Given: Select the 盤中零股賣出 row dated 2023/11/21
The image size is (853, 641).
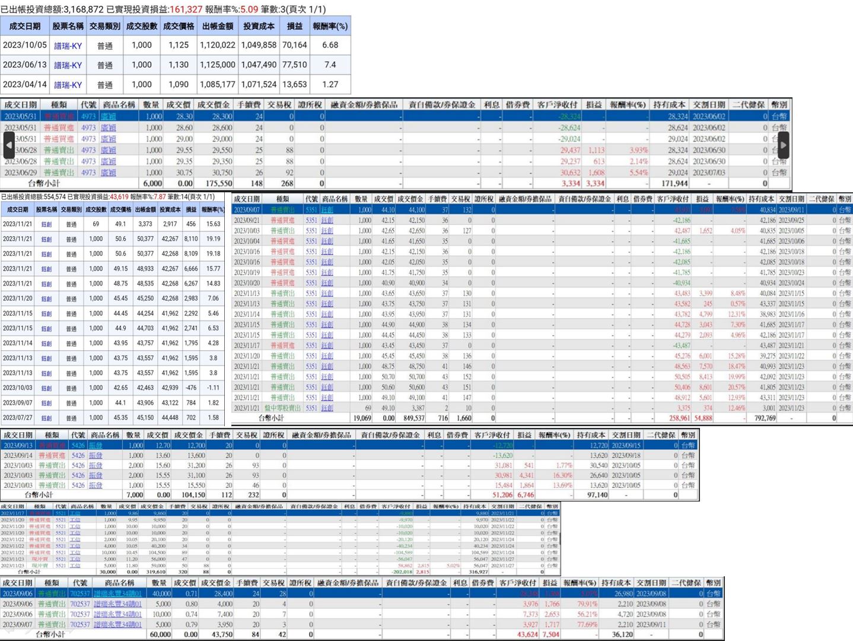Looking at the screenshot, I should pyautogui.click(x=542, y=408).
